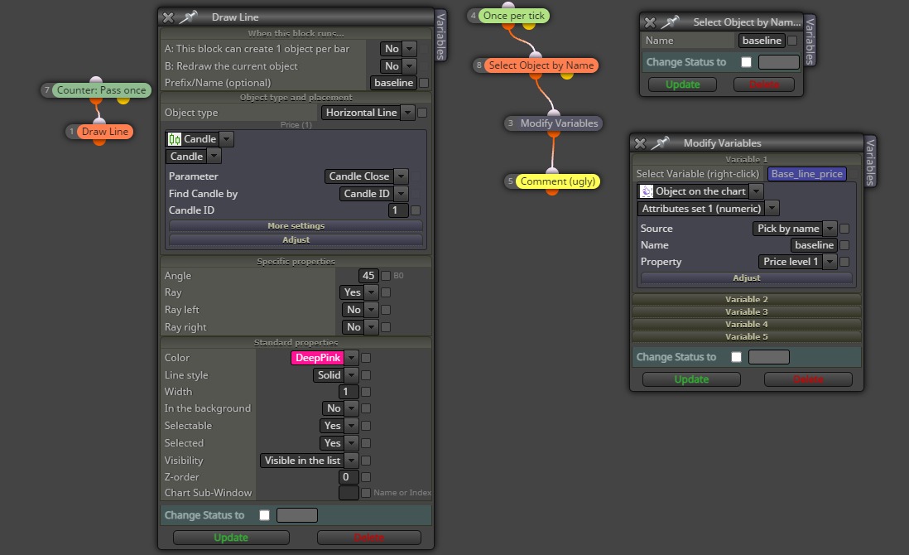This screenshot has width=909, height=555.
Task: Toggle checkbox beside Candle ID field
Action: (415, 210)
